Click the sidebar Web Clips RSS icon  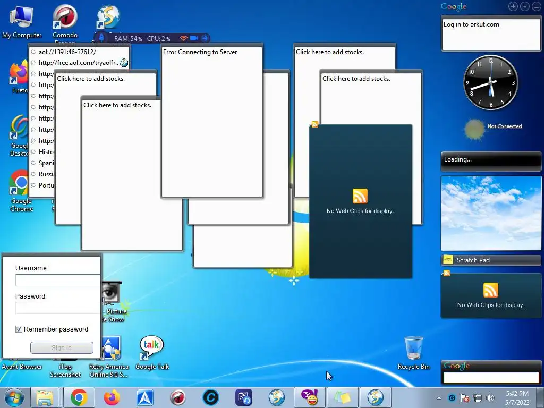[x=490, y=290]
